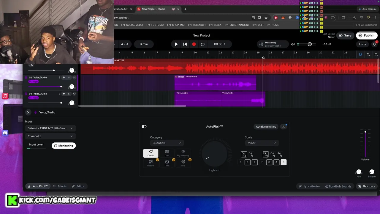
Task: Click the 4 / 4 time signature field
Action: pyautogui.click(x=125, y=44)
